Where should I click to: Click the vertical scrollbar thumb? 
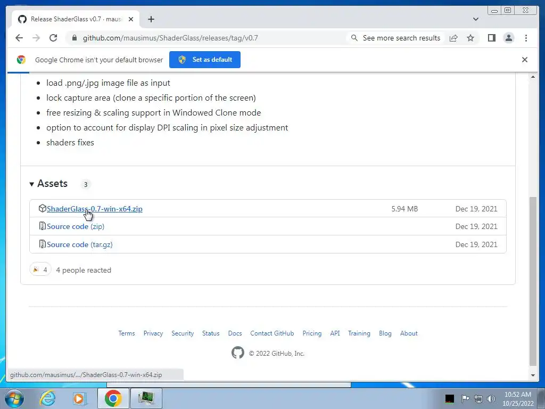[533, 281]
